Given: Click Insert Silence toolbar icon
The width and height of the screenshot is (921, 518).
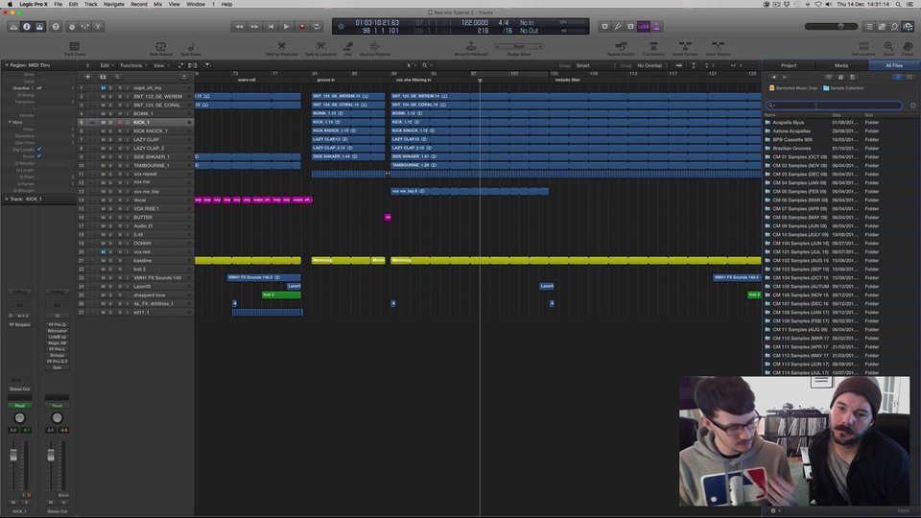Looking at the screenshot, I should (718, 46).
